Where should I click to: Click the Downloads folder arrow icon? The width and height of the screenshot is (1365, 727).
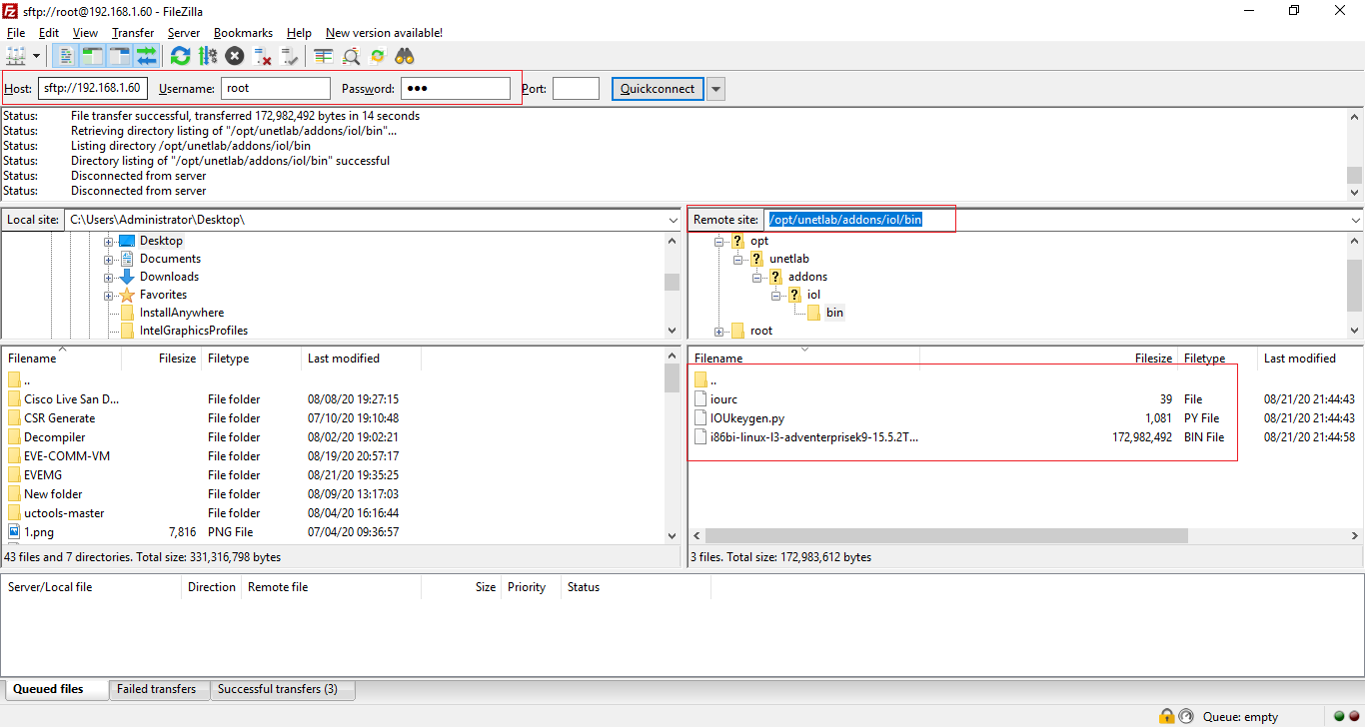coord(127,277)
